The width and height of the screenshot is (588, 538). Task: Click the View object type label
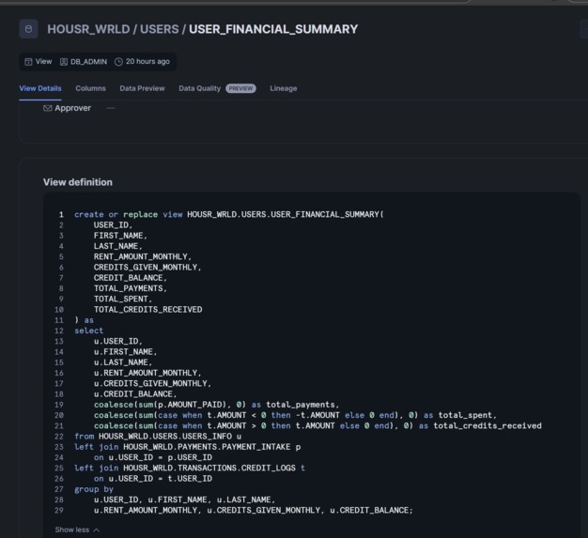pos(43,61)
